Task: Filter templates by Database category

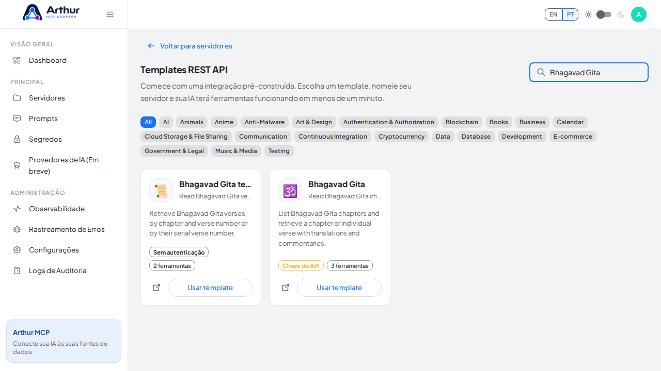Action: [476, 137]
